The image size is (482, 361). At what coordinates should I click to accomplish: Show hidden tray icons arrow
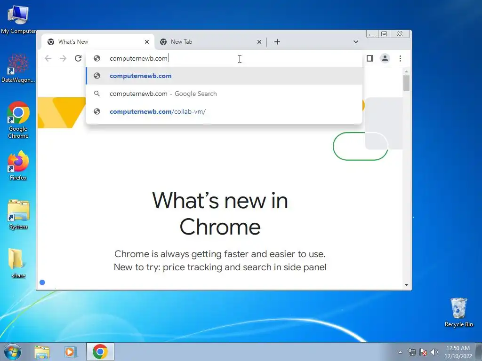pyautogui.click(x=400, y=352)
